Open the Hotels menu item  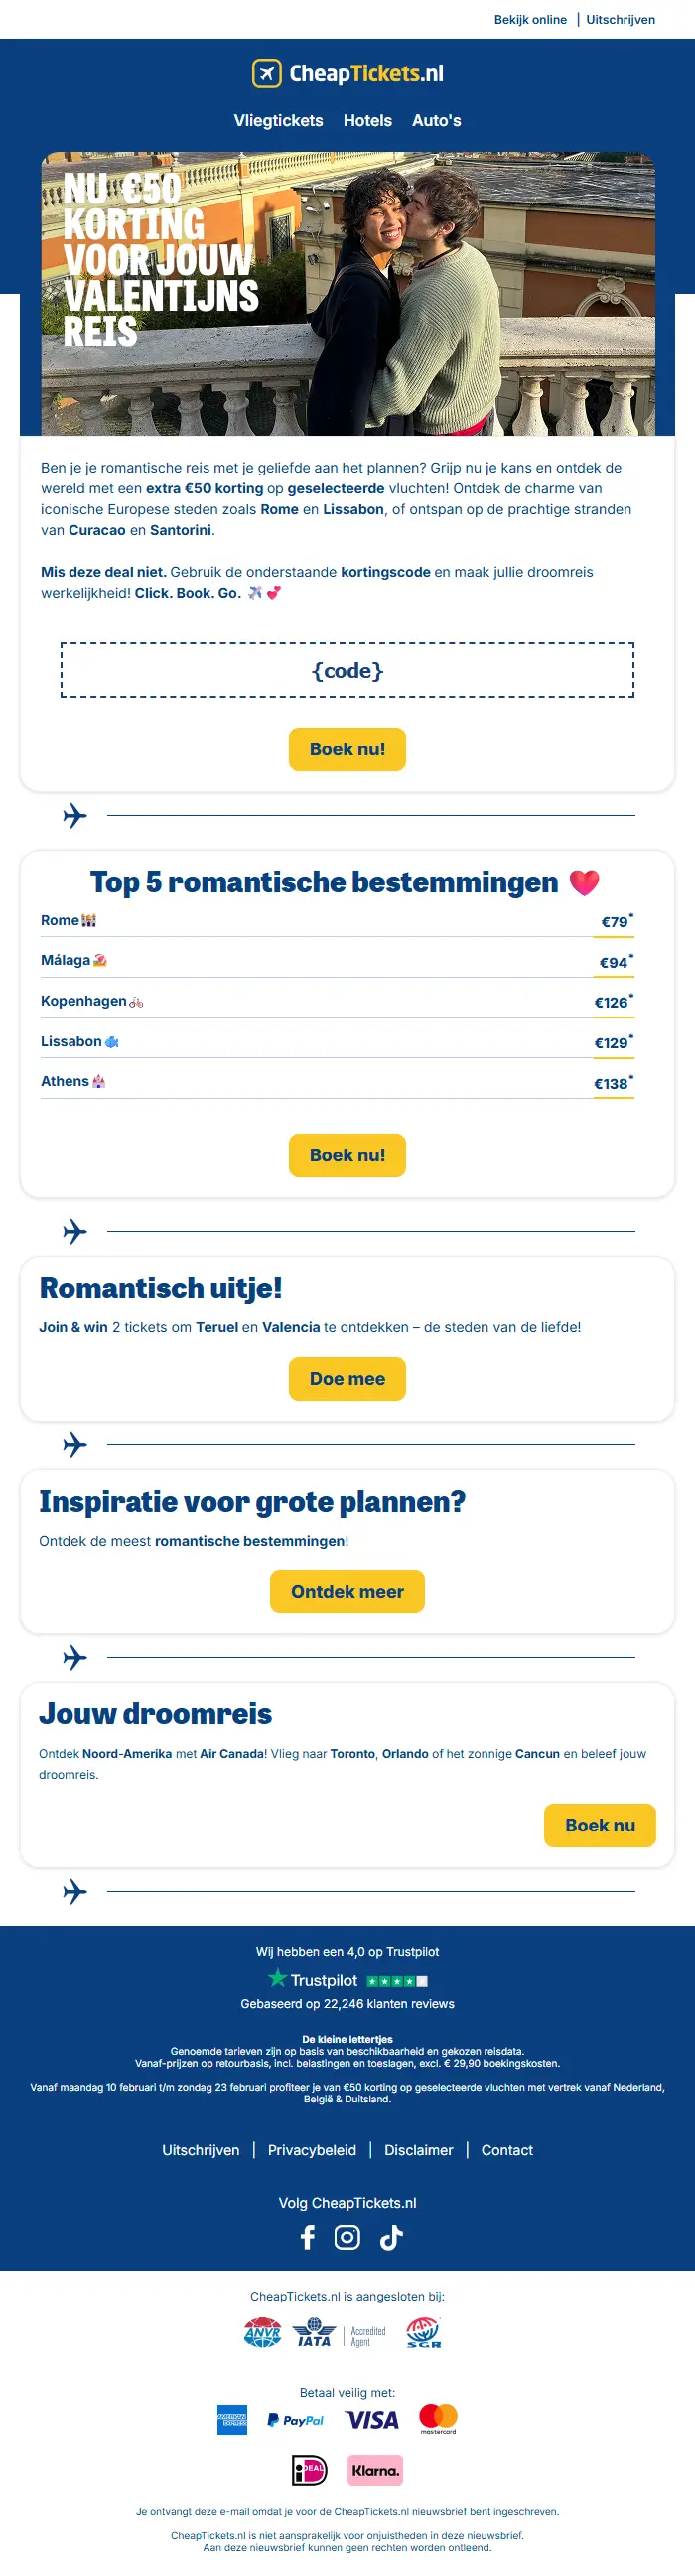[x=367, y=120]
